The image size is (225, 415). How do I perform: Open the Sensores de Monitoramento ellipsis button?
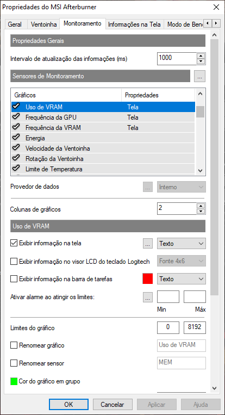[x=199, y=76]
